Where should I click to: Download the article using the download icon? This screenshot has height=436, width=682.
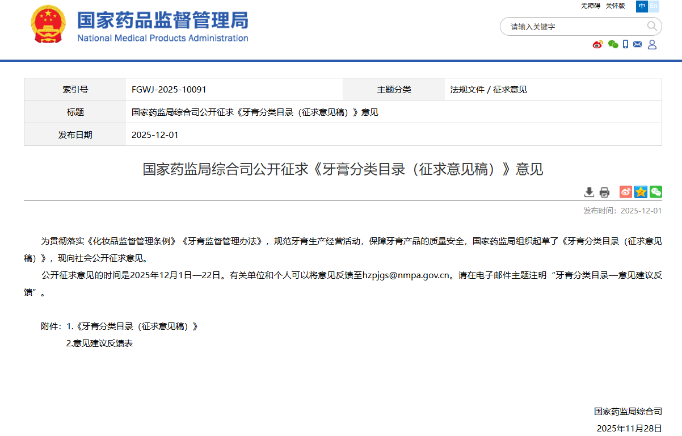coord(589,192)
